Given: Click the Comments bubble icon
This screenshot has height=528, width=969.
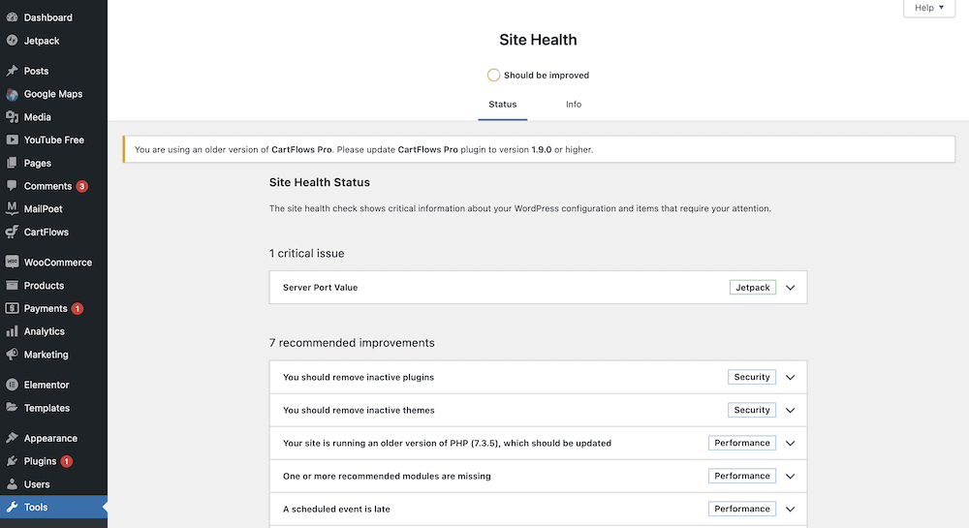Looking at the screenshot, I should pos(12,186).
